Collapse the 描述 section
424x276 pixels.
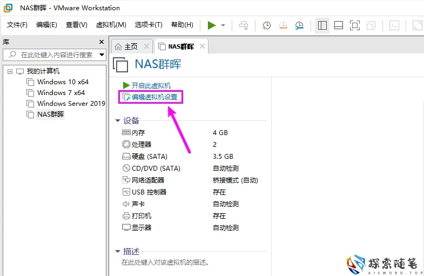pos(118,251)
